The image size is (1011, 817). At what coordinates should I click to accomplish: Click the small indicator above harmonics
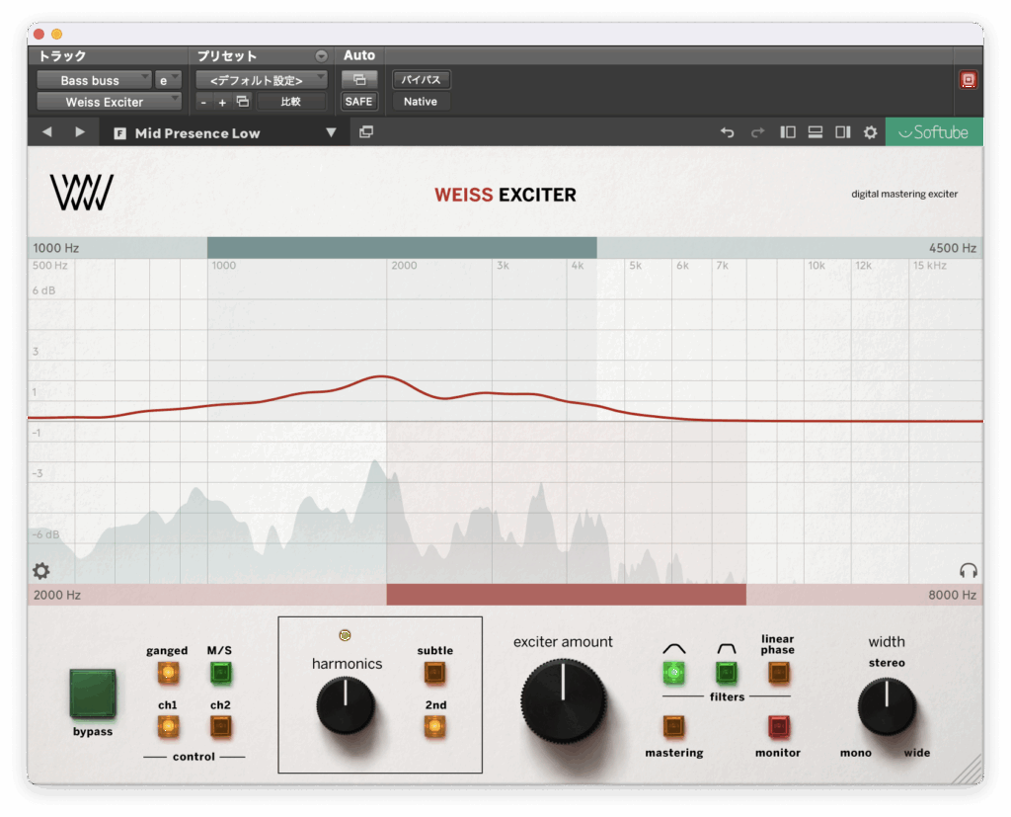click(x=345, y=635)
